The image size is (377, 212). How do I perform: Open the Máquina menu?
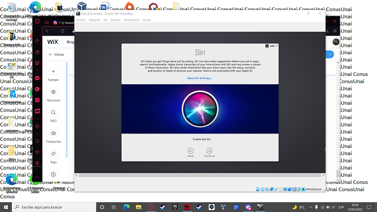pos(95,20)
